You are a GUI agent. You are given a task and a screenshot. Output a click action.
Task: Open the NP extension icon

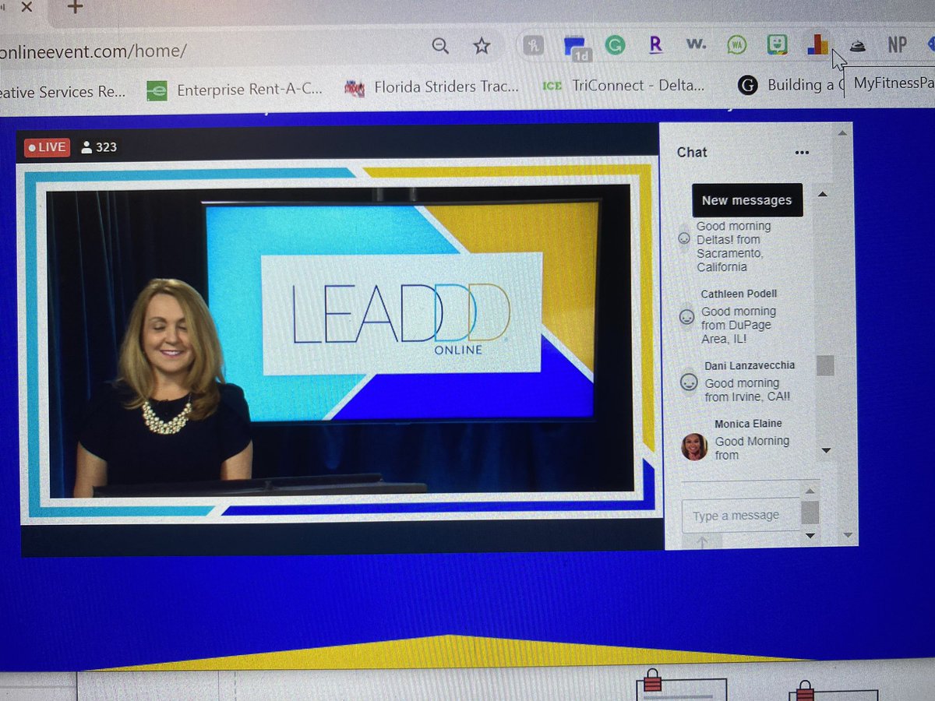(x=898, y=45)
